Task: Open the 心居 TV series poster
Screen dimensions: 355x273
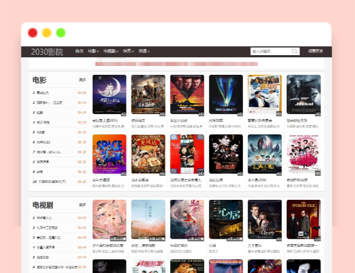Action: pyautogui.click(x=226, y=219)
